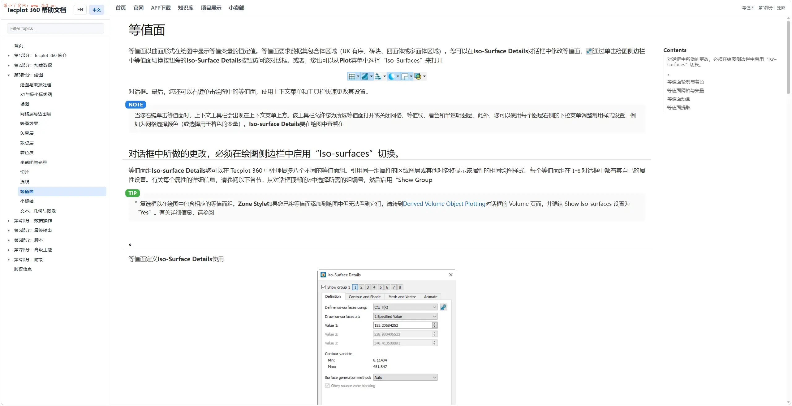Click the translucency overlapping shapes icon
The image size is (792, 406).
(418, 76)
